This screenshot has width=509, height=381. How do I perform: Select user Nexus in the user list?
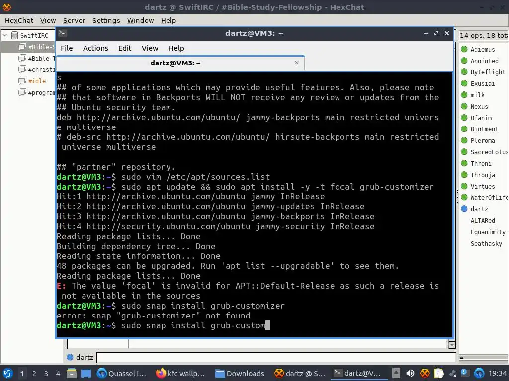[479, 106]
